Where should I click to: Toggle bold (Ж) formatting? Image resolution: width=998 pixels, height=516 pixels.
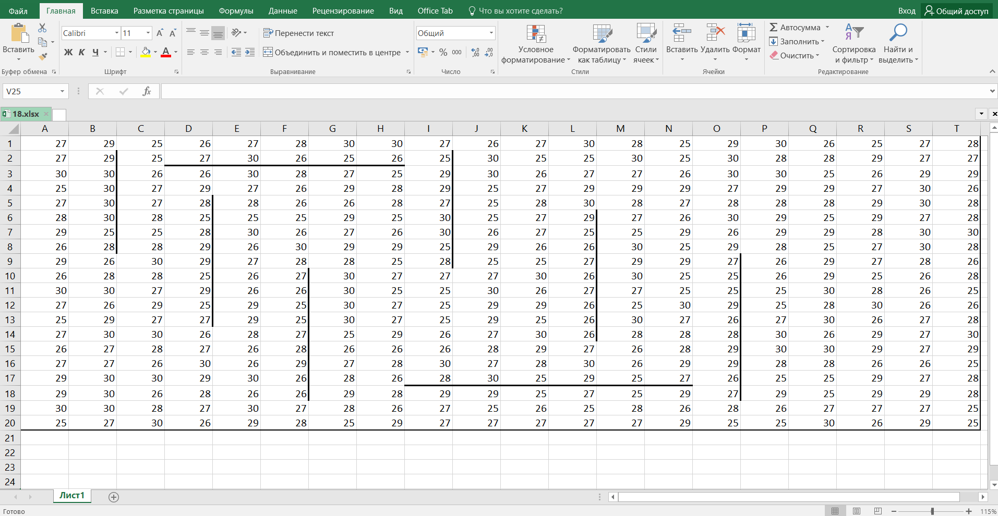tap(68, 52)
